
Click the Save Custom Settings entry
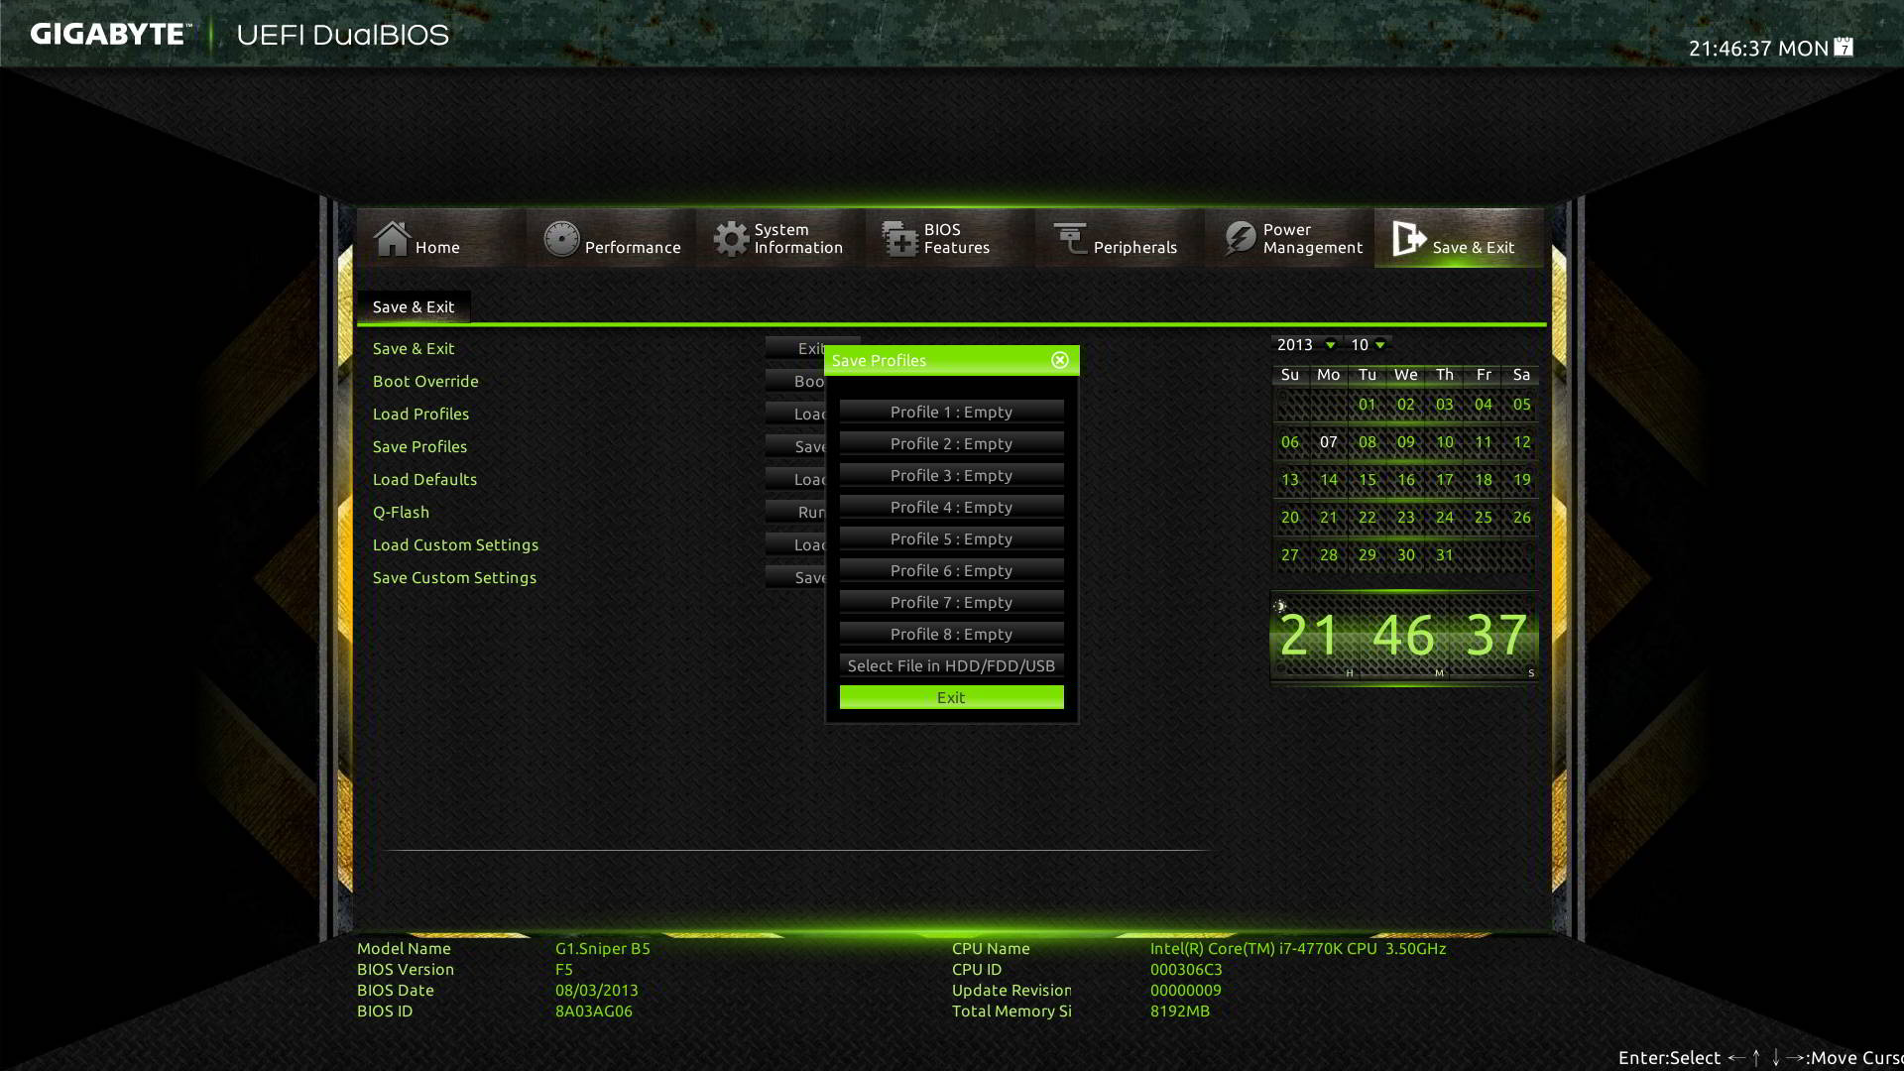tap(454, 577)
